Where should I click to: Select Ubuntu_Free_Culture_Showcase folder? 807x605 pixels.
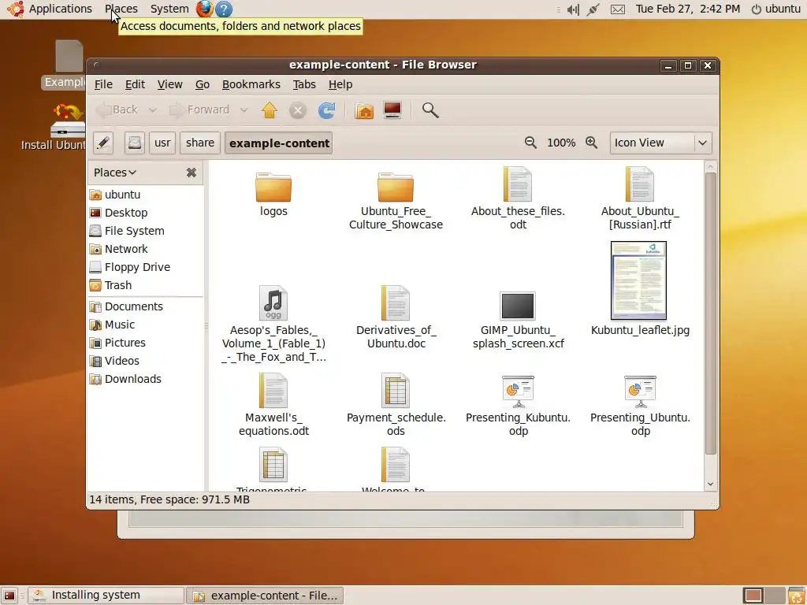point(396,201)
